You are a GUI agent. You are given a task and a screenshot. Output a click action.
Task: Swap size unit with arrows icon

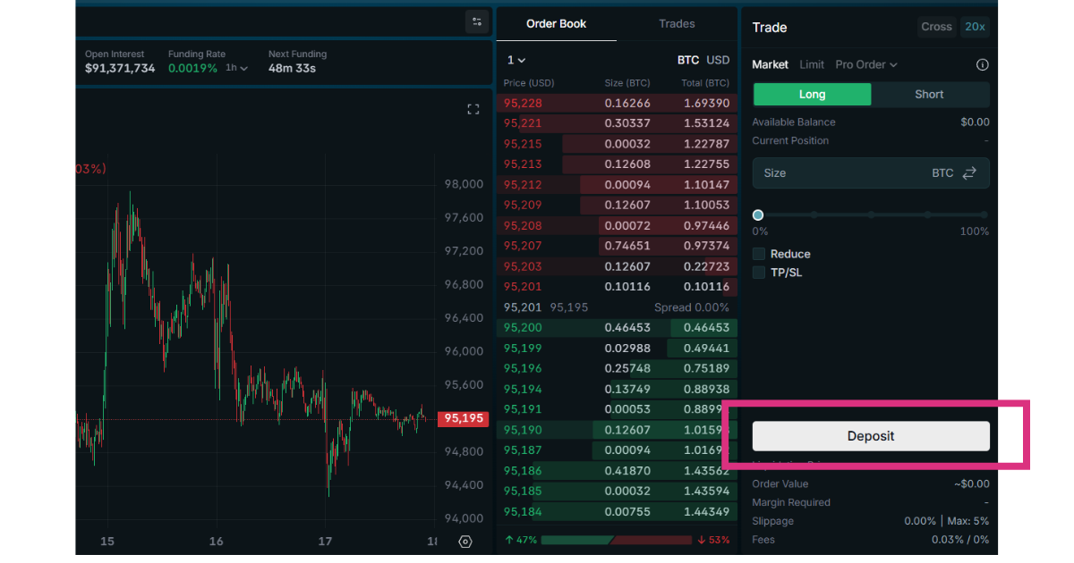tap(969, 173)
